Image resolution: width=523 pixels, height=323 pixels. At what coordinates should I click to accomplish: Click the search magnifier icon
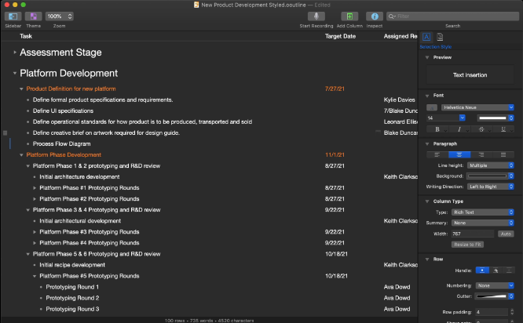tap(392, 16)
